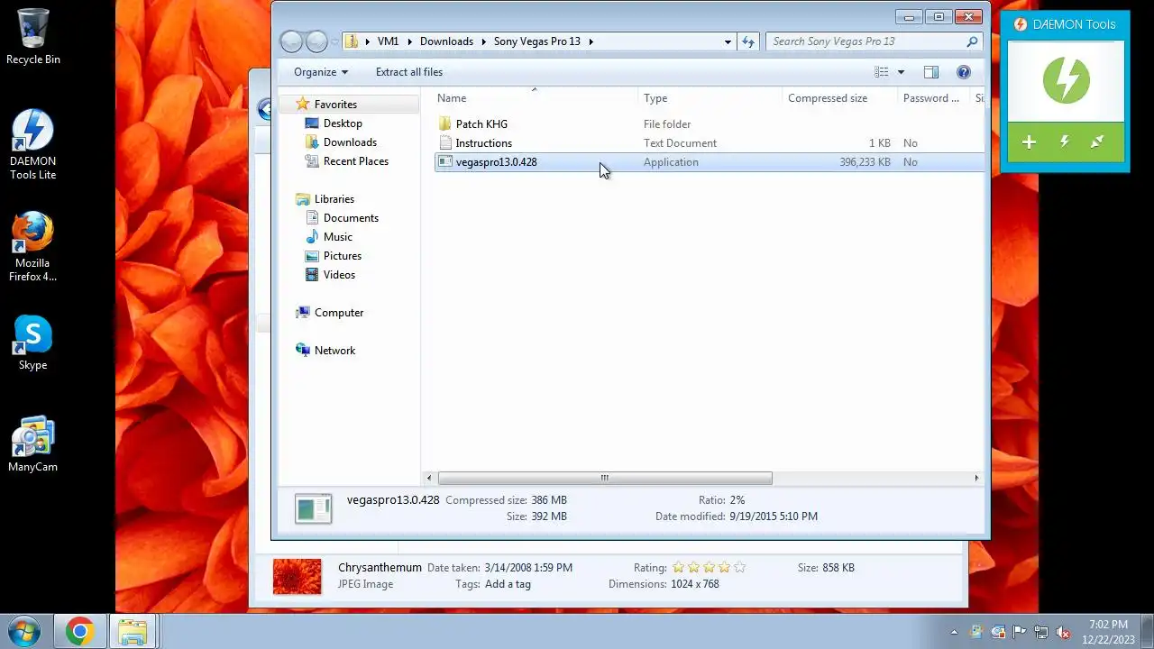1154x649 pixels.
Task: Sort by the Name column header
Action: (x=535, y=98)
